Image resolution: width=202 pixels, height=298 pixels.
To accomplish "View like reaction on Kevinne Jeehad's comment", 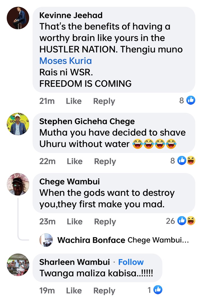I will click(190, 100).
